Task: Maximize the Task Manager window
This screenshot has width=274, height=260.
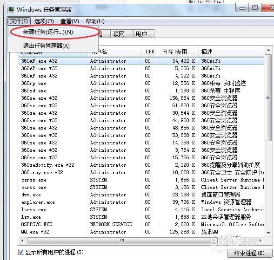Action: coord(255,8)
